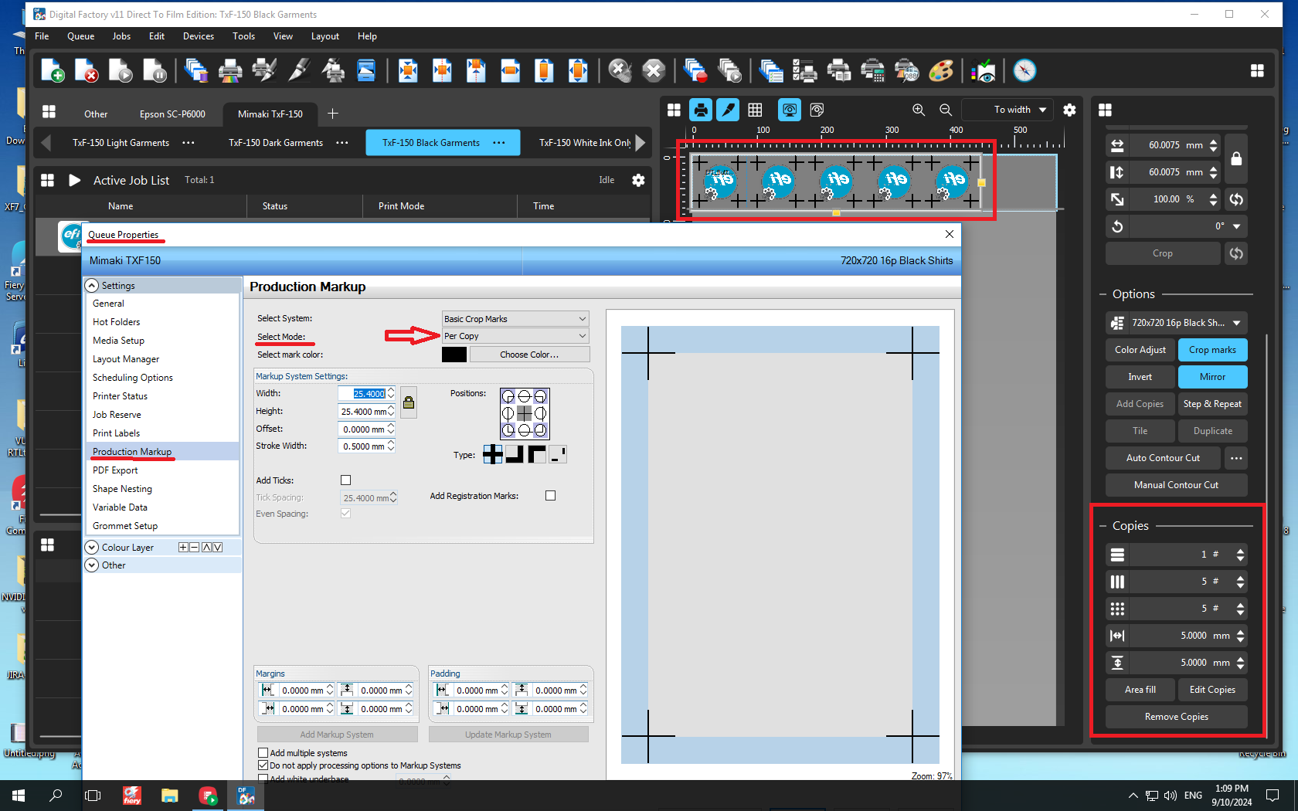Image resolution: width=1298 pixels, height=811 pixels.
Task: Open the To width zoom dropdown
Action: tap(1008, 110)
